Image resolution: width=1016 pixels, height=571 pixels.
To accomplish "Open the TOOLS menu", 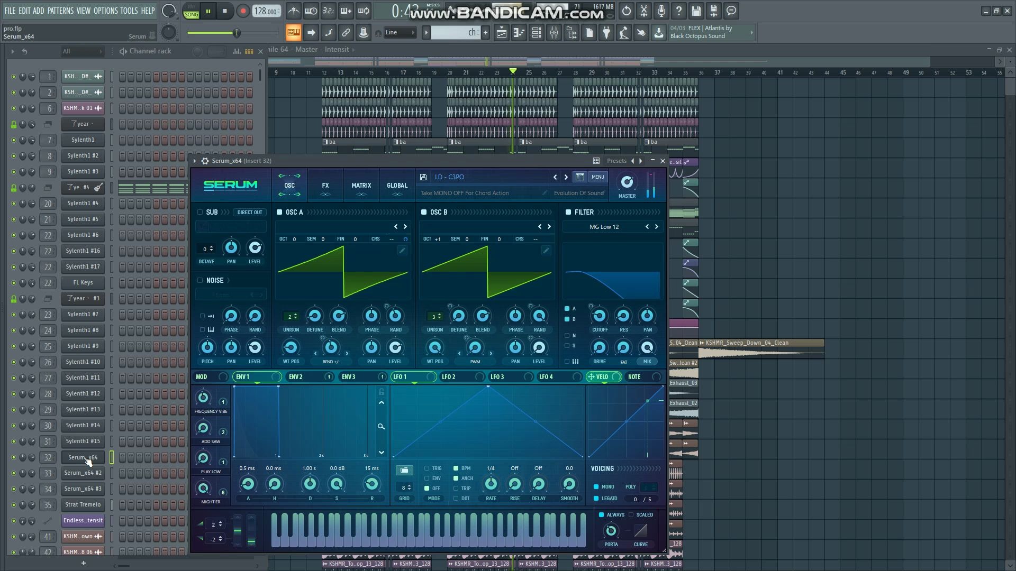I will point(129,11).
